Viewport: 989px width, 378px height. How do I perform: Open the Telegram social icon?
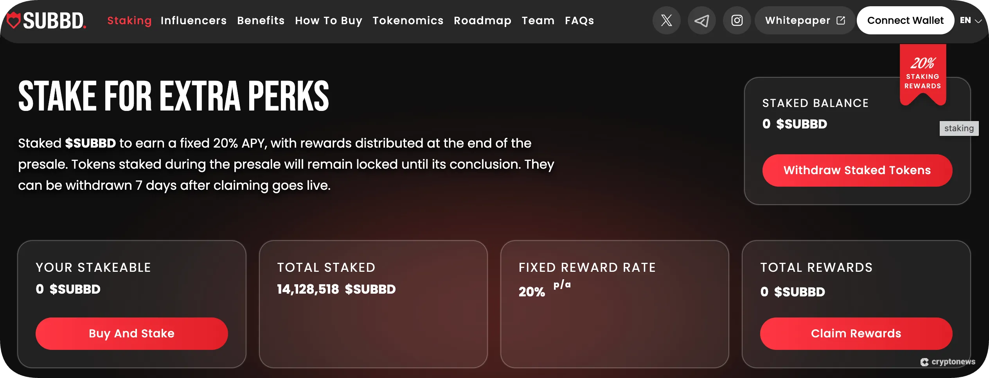[701, 20]
